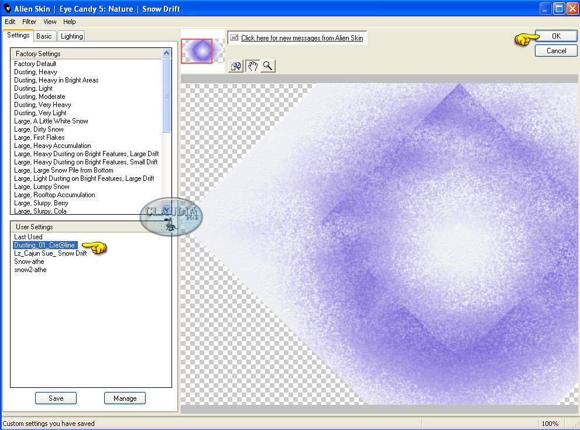
Task: Select the 'snow2-athe' user setting
Action: tap(30, 270)
